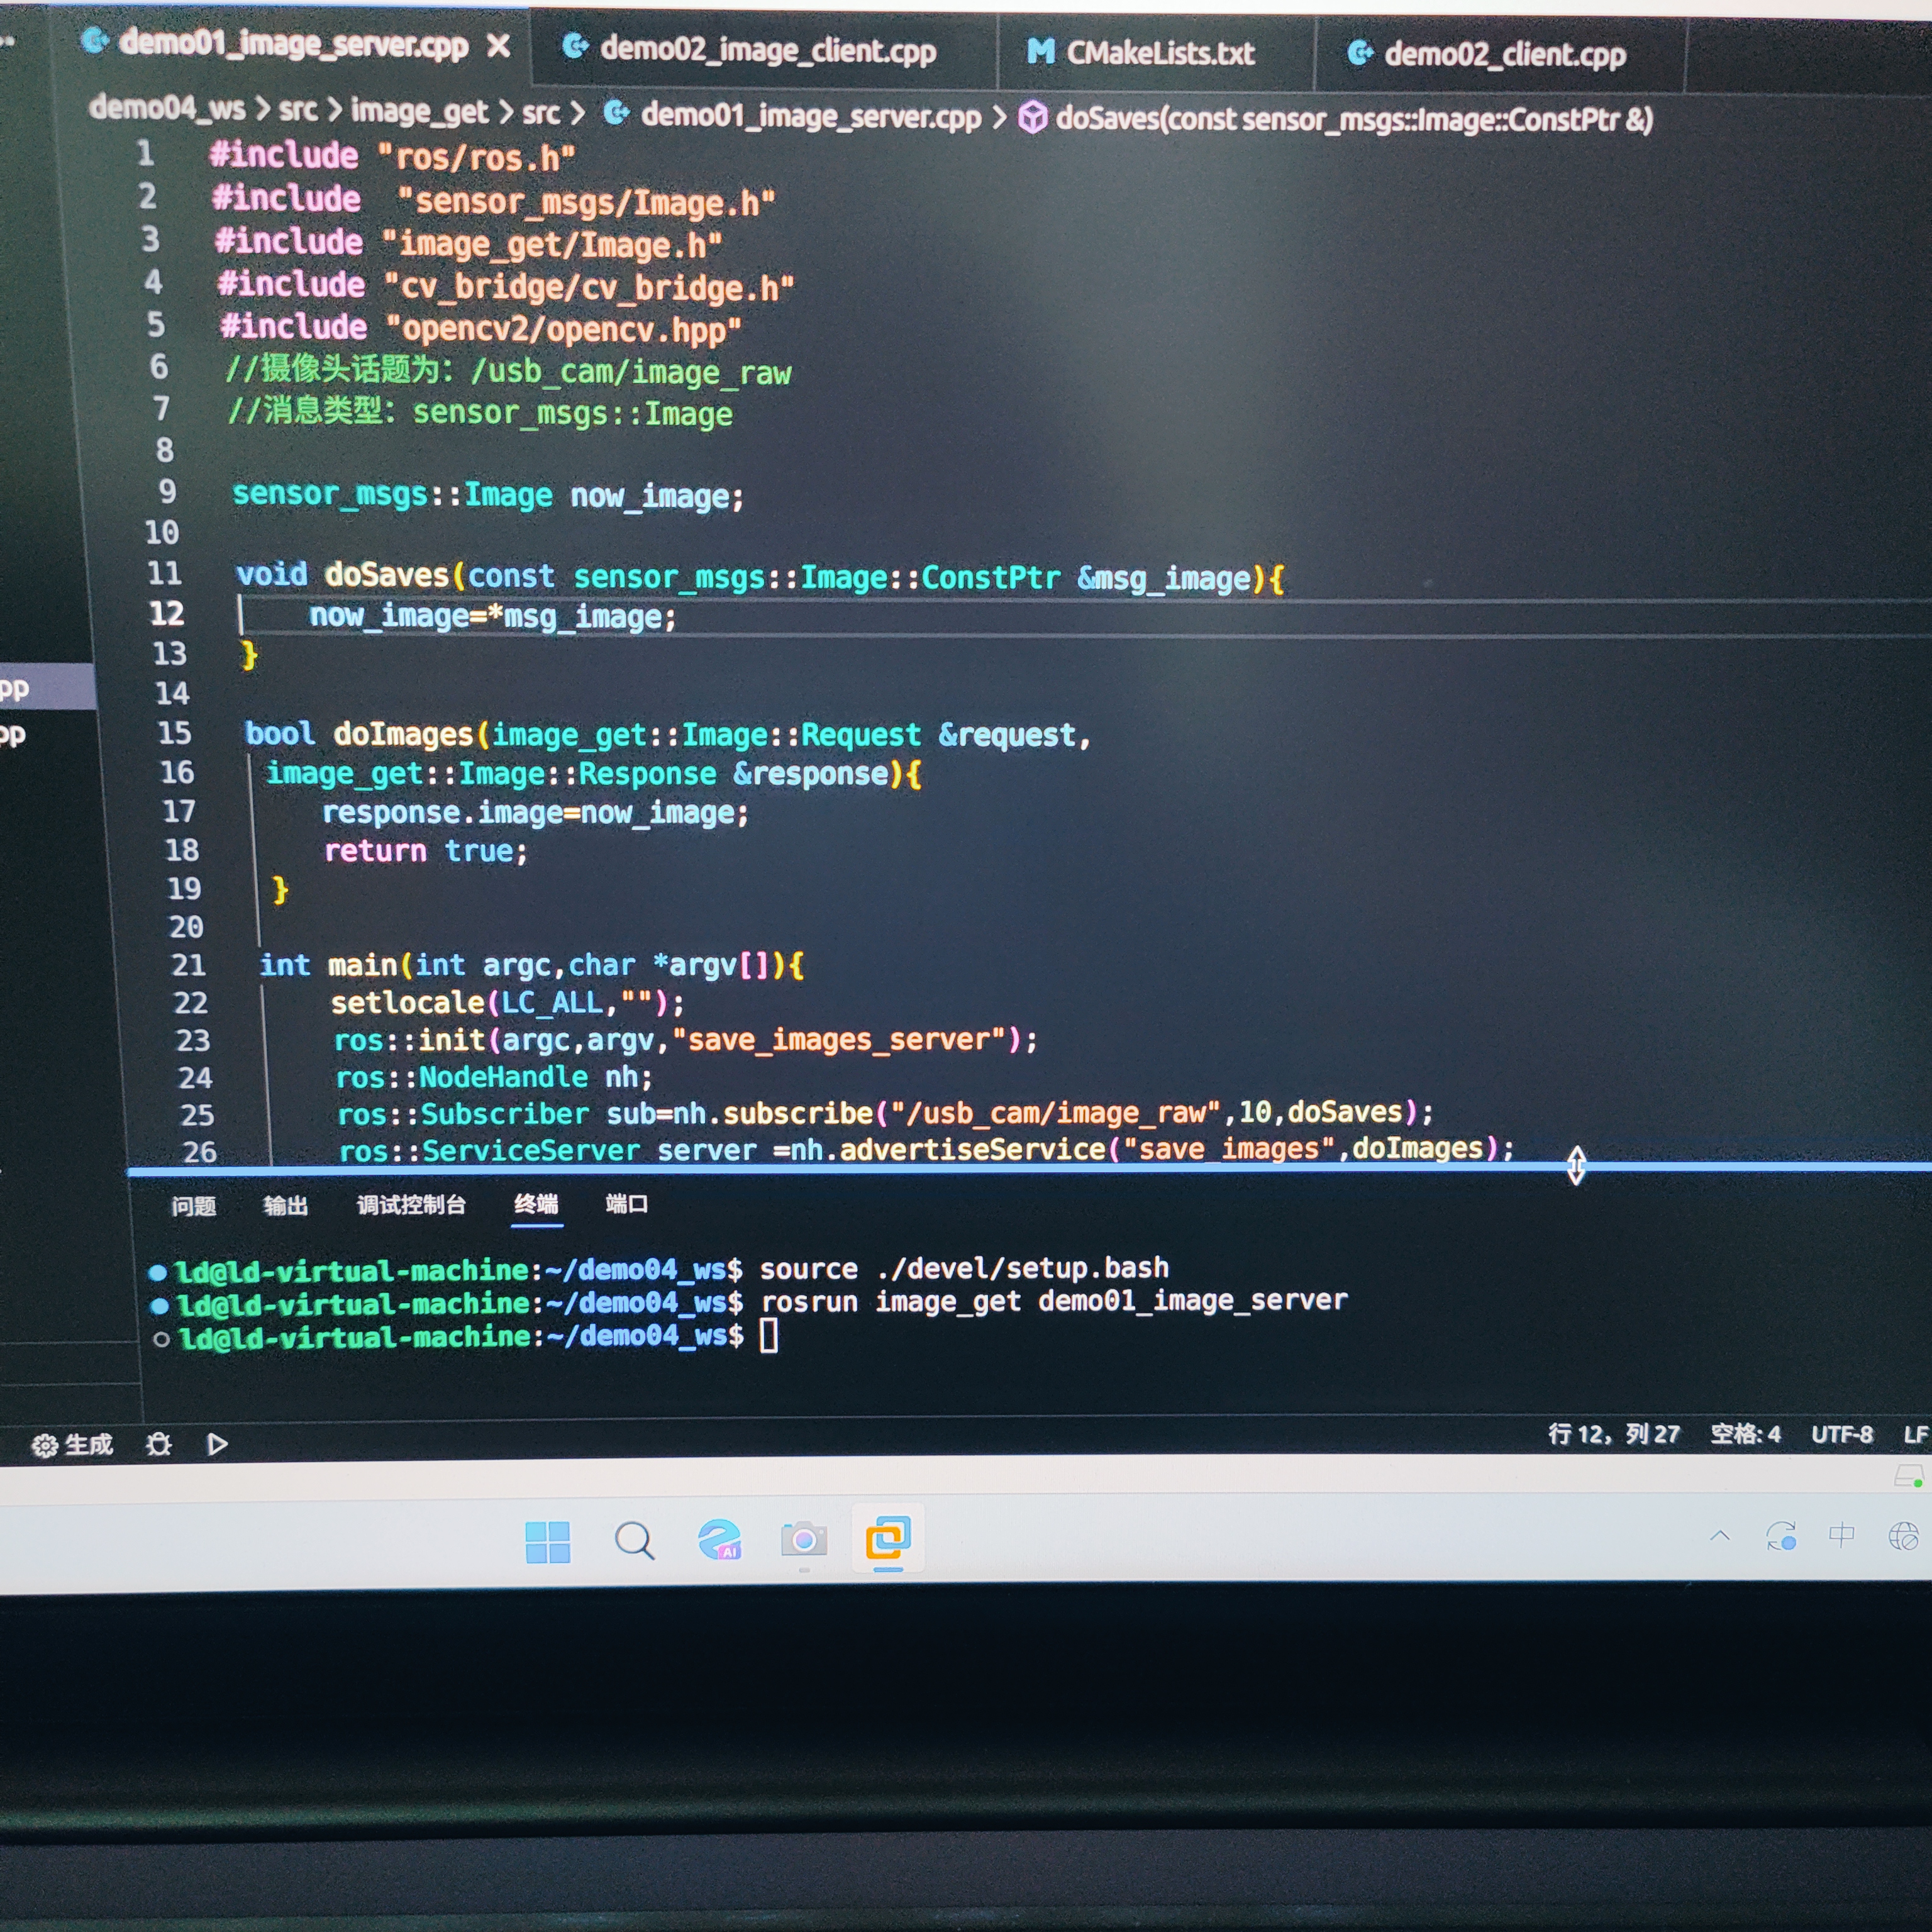Screen dimensions: 1932x1932
Task: Open the demo01_image_server.cpp breadcrumb dropdown
Action: [x=810, y=116]
